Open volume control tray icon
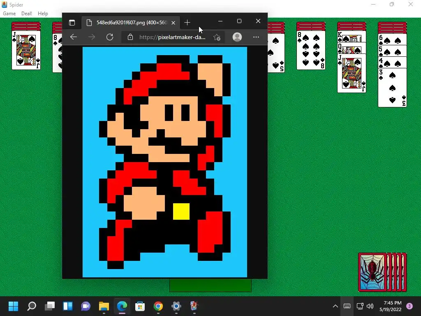 (x=370, y=306)
